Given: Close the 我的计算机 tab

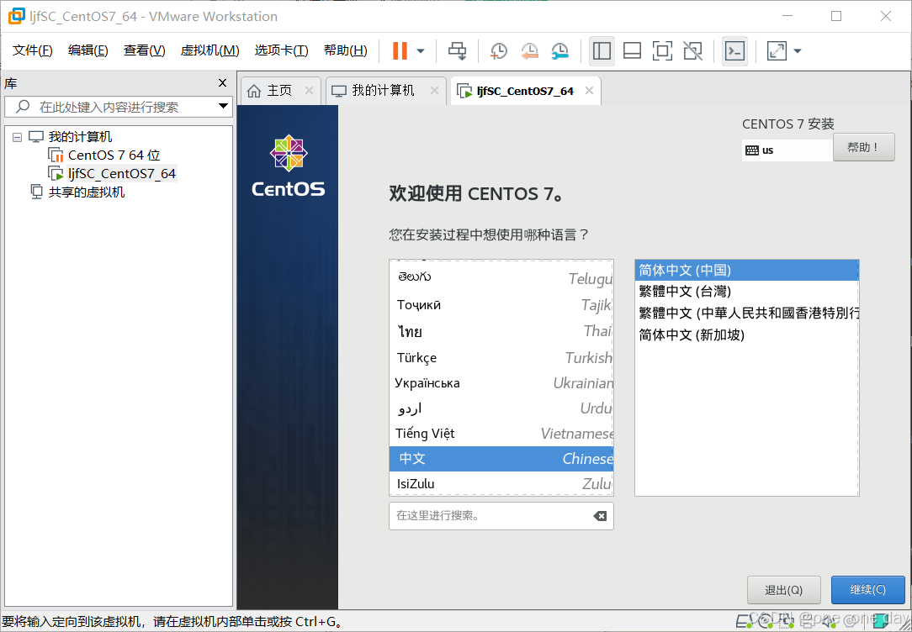Looking at the screenshot, I should click(434, 91).
